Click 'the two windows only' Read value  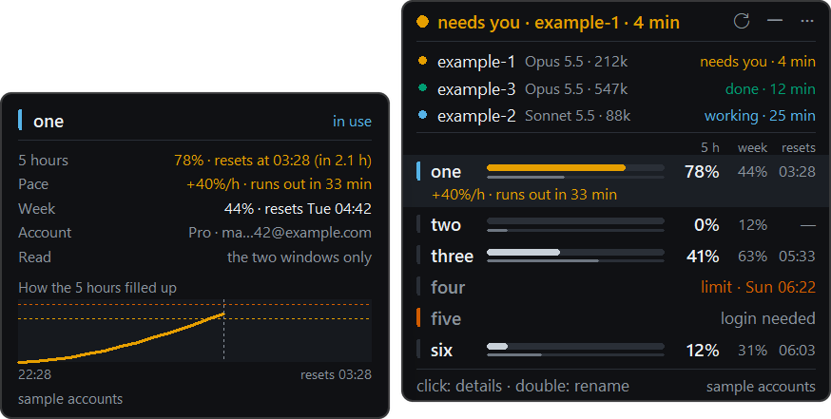(300, 257)
